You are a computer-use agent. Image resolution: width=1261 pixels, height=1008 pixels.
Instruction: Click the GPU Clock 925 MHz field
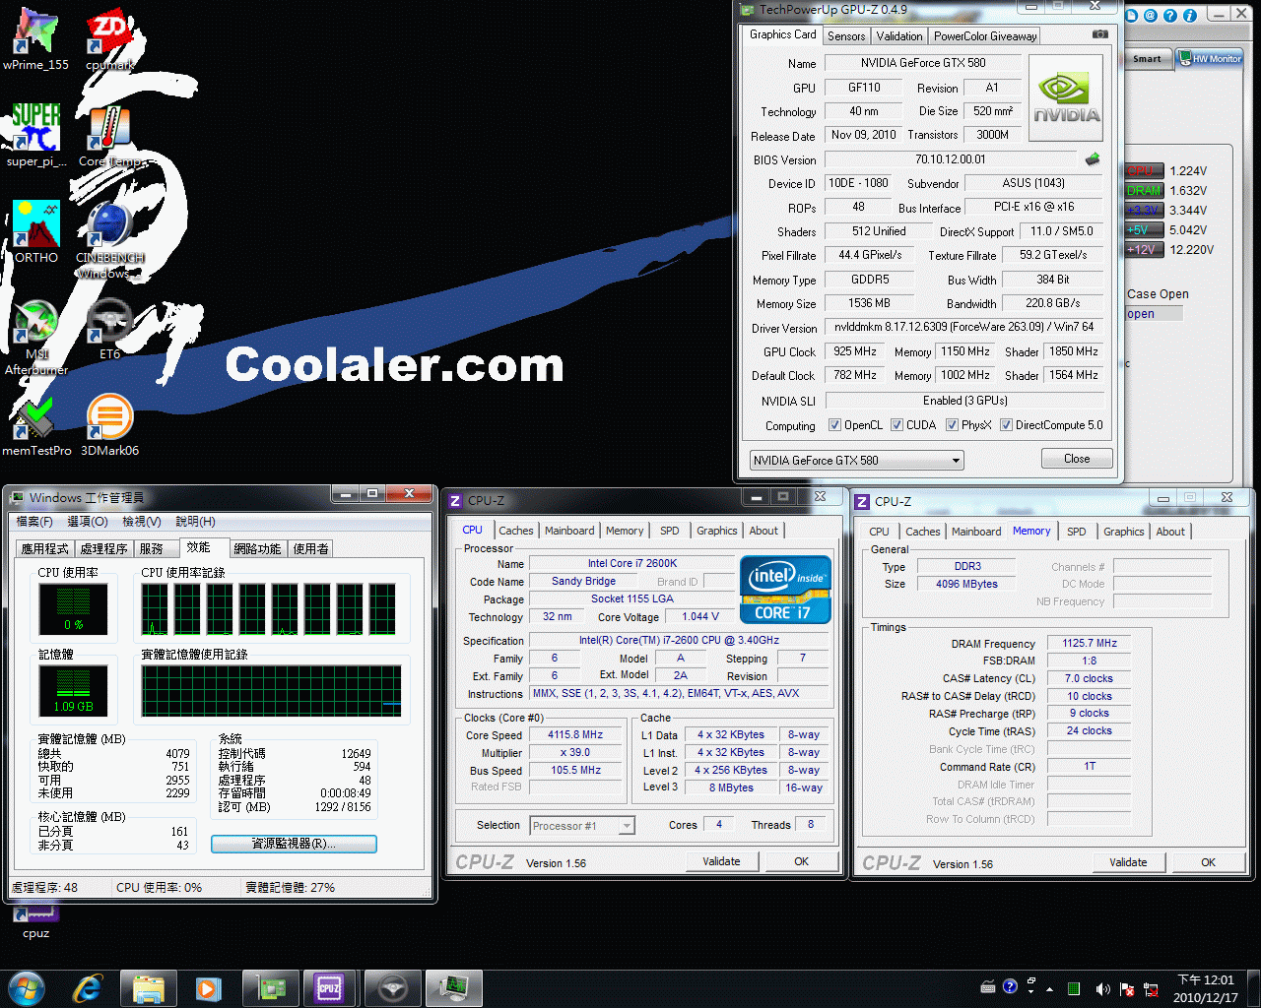855,351
